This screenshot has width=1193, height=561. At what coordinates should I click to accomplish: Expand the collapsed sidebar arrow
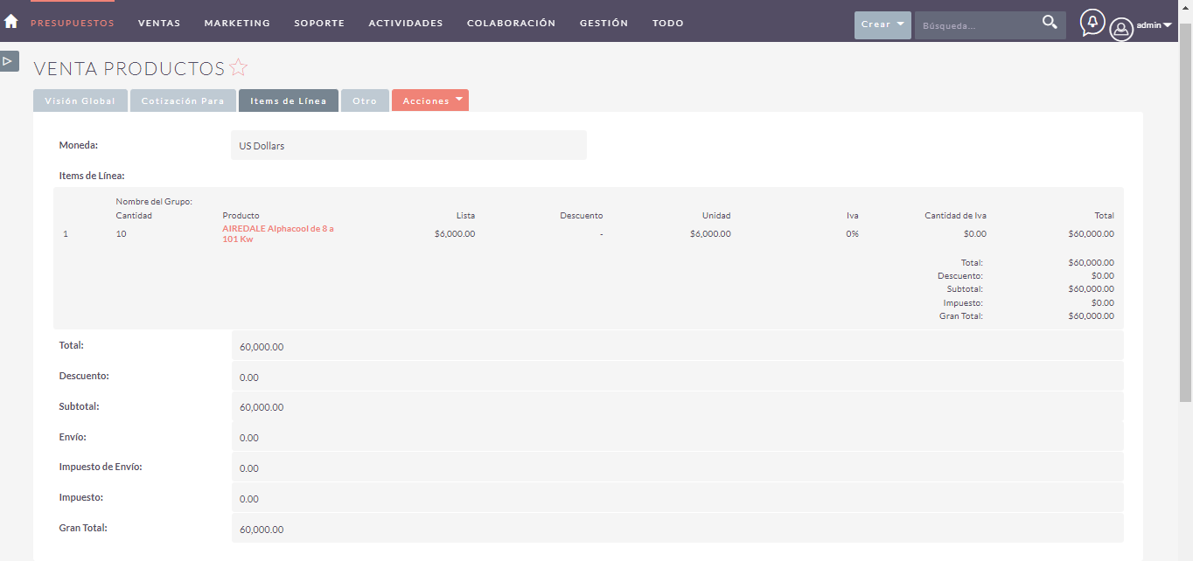point(9,61)
